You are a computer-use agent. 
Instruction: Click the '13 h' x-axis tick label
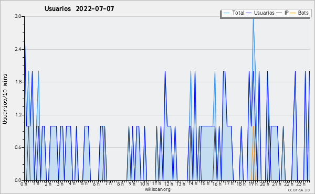click(x=181, y=184)
